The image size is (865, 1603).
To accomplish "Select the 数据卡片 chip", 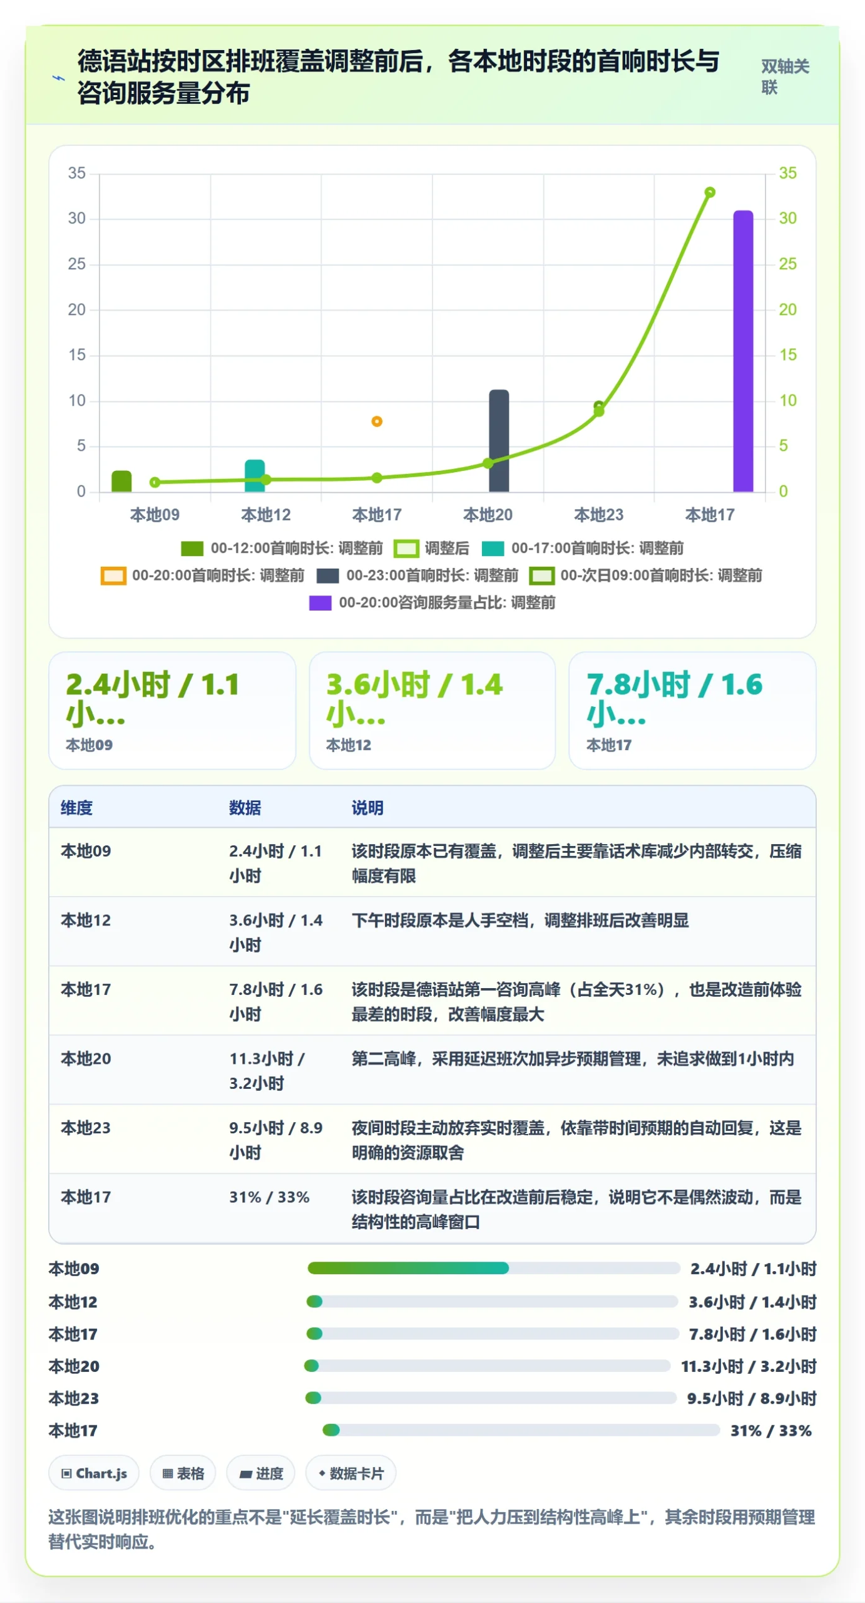I will point(351,1473).
